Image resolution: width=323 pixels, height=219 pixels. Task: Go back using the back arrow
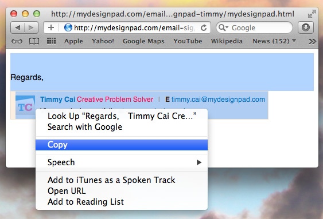coord(18,27)
